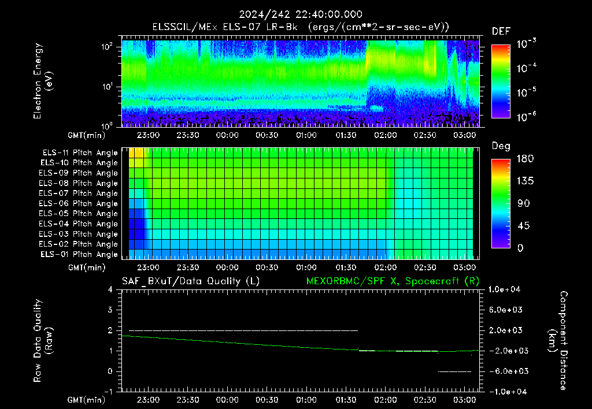The width and height of the screenshot is (592, 409).
Task: Click the GMT(min) label under the spectrogram
Action: coord(87,135)
